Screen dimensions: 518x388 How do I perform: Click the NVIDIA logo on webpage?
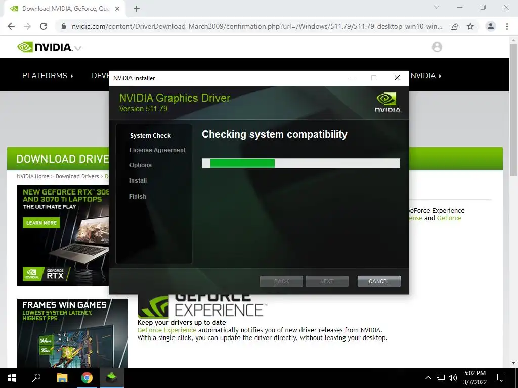(x=45, y=47)
